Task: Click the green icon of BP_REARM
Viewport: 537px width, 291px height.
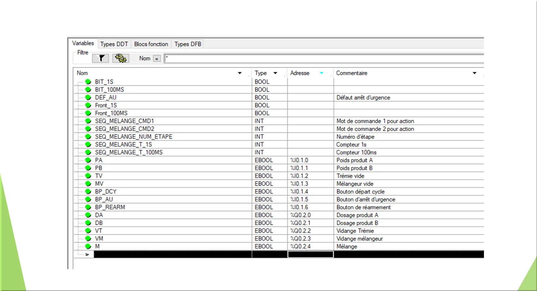Action: tap(88, 207)
